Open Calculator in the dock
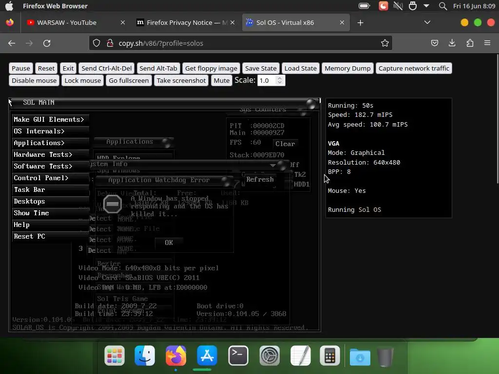 click(x=330, y=355)
